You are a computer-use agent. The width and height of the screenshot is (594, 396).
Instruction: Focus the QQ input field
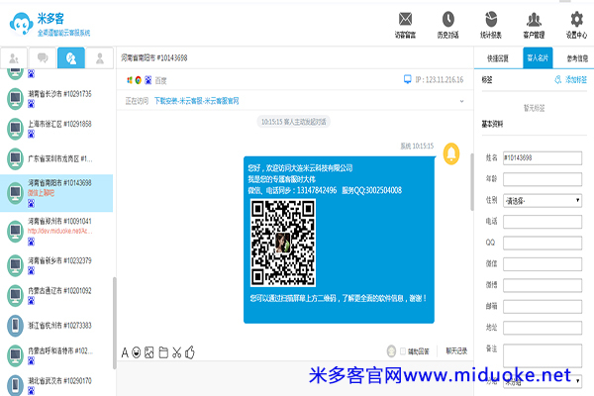543,243
